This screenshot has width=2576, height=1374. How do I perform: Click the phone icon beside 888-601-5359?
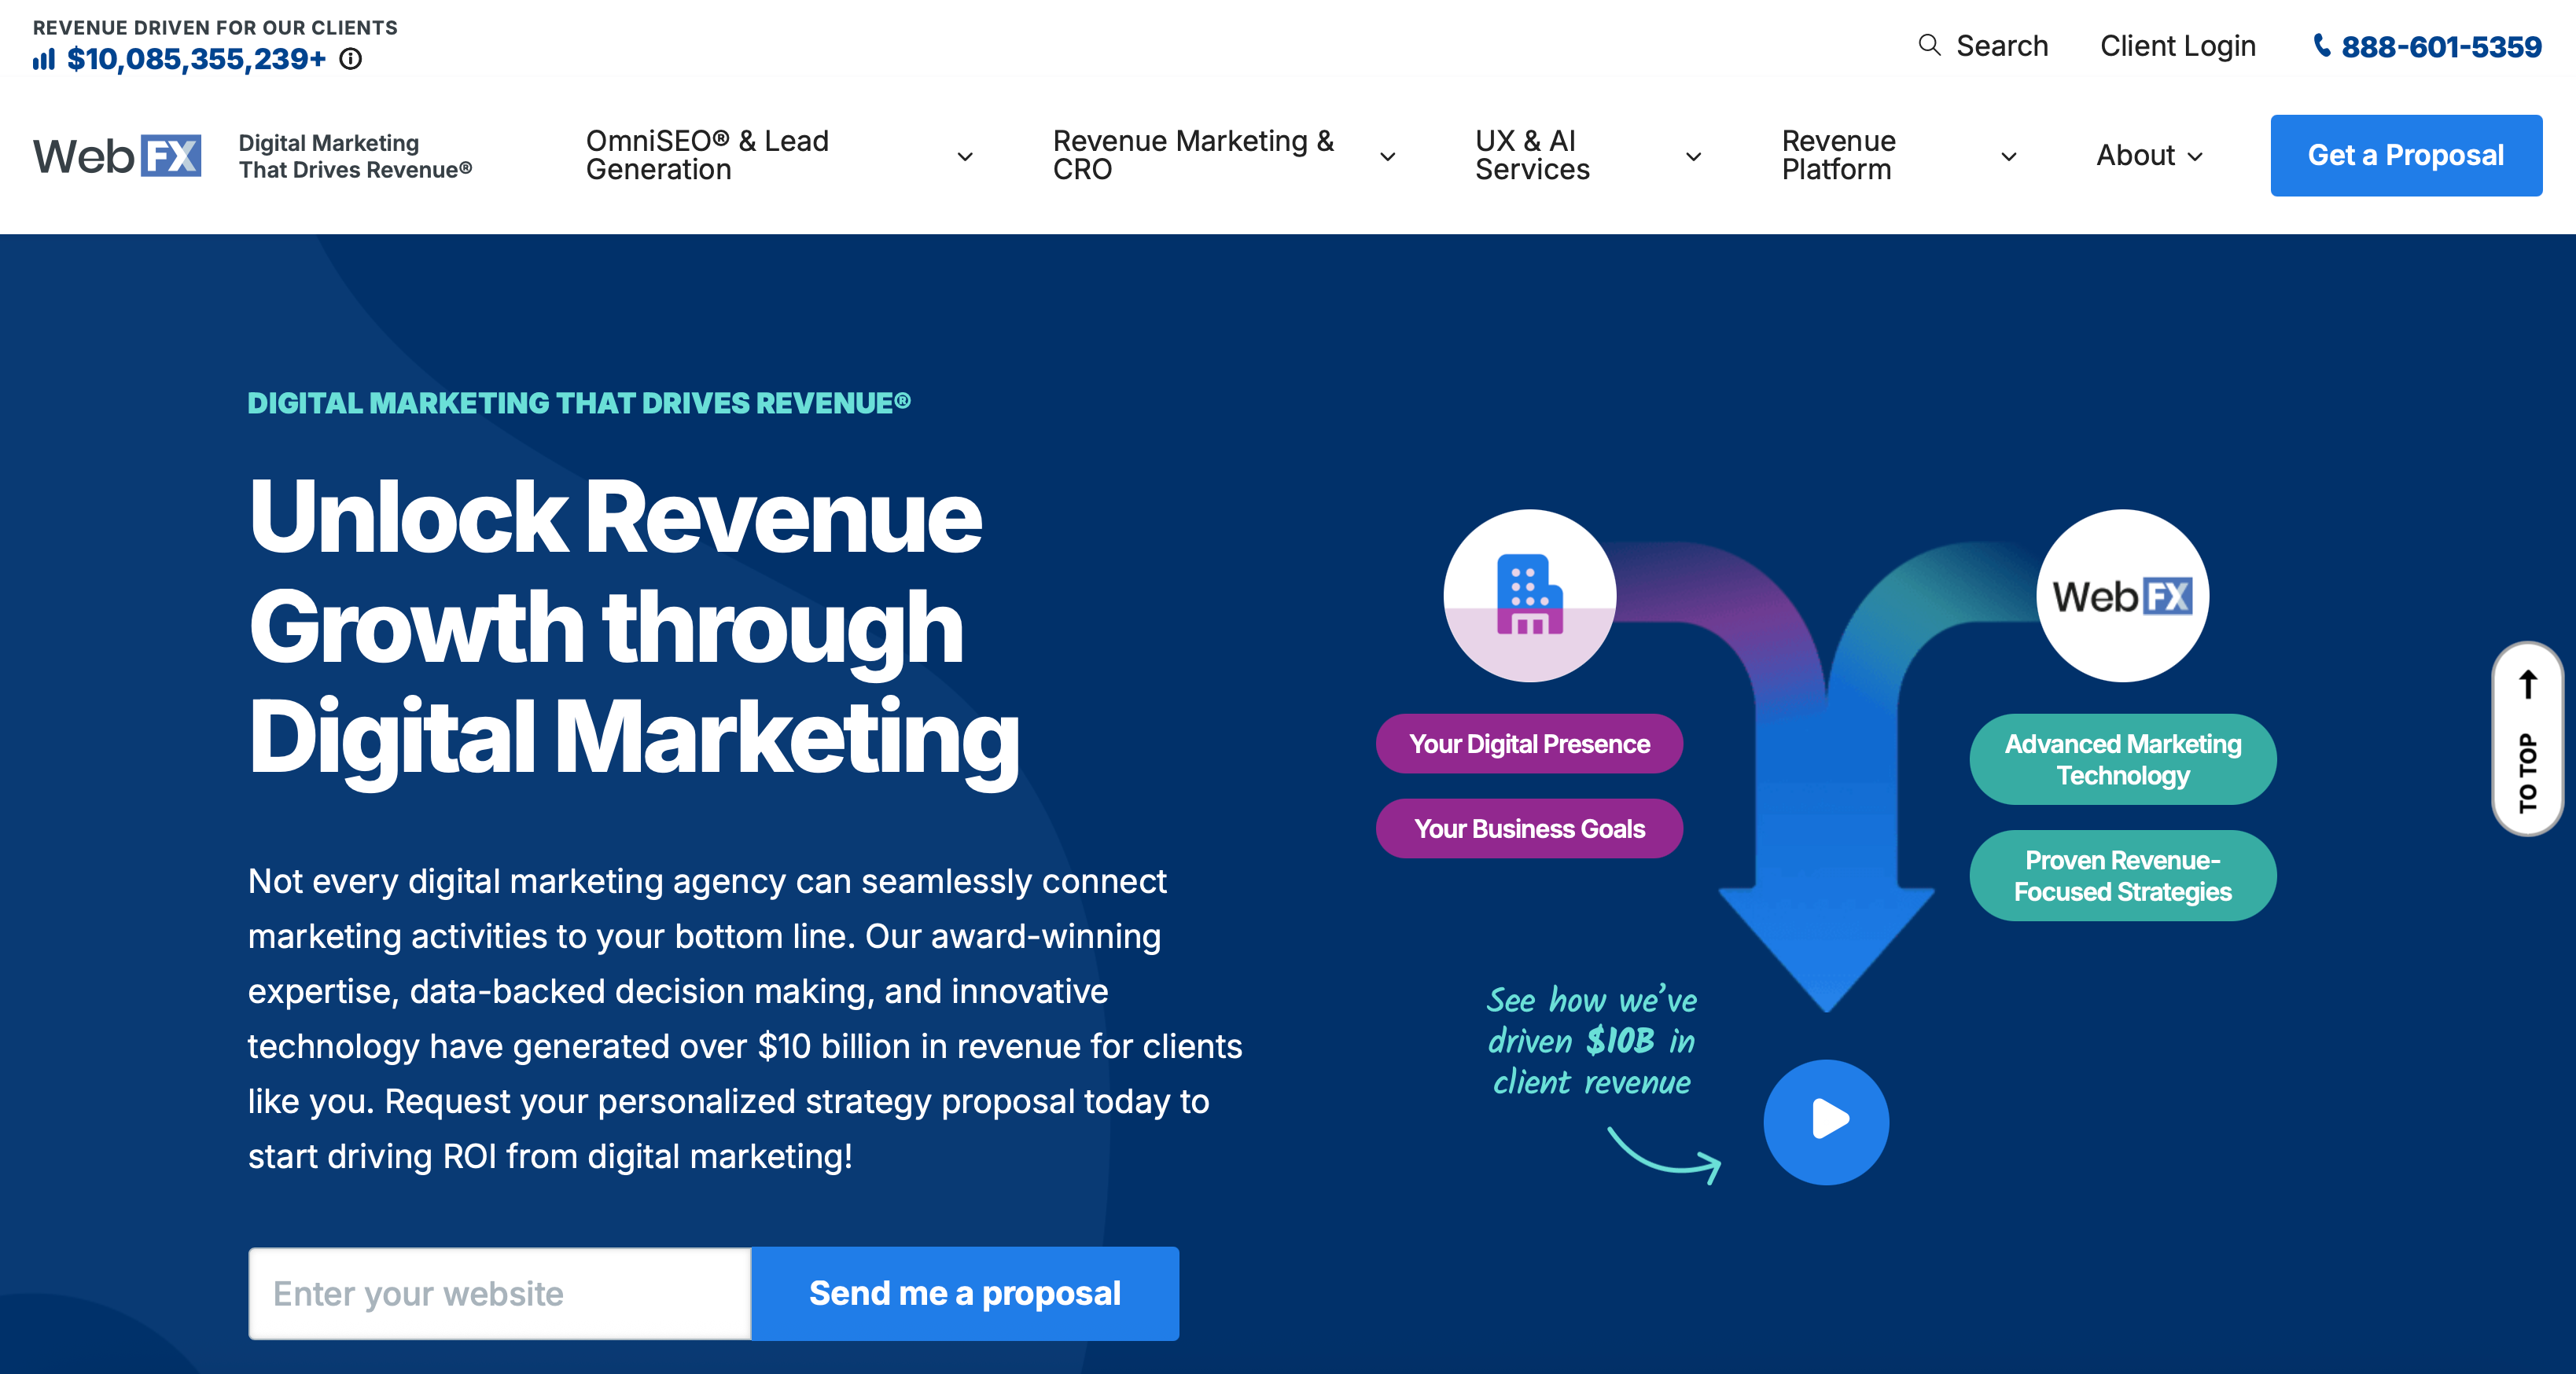click(x=2322, y=46)
